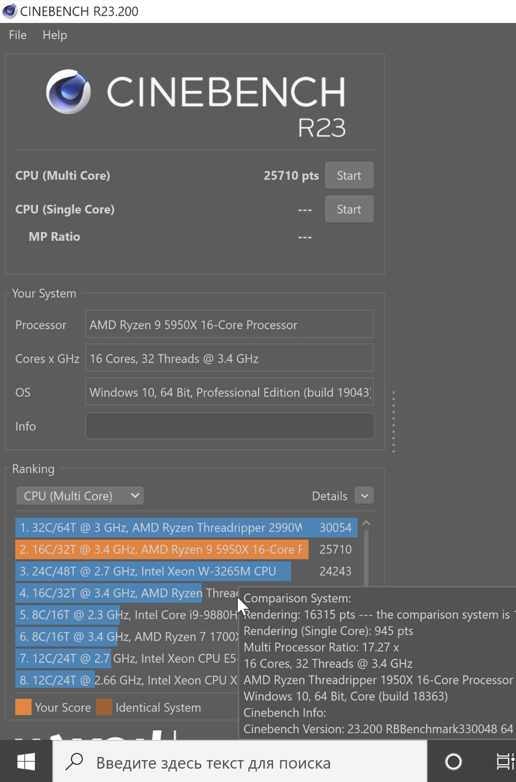Click the Cinebench title bar app icon
The width and height of the screenshot is (516, 782).
tap(9, 11)
